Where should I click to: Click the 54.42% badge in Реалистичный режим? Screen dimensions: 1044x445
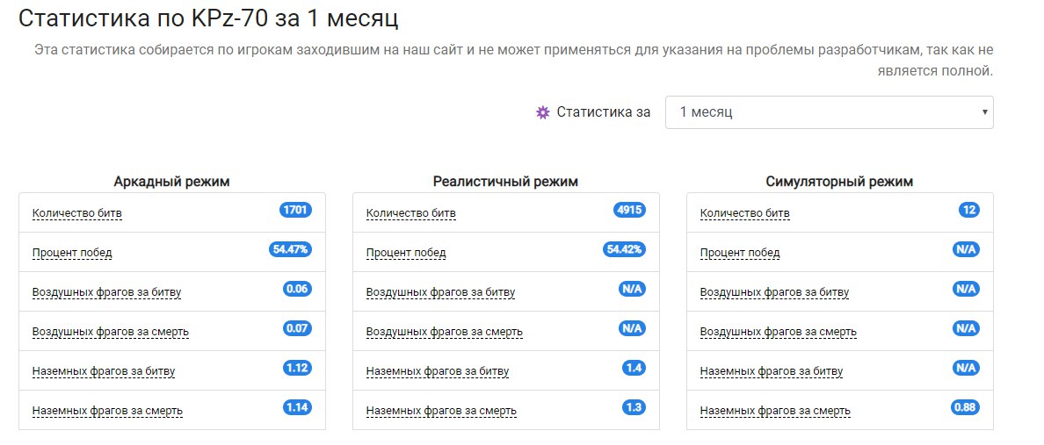coord(625,249)
